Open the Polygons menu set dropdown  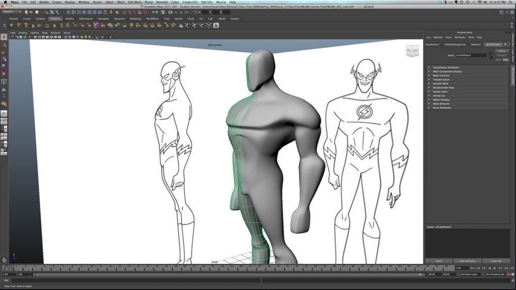pyautogui.click(x=12, y=12)
